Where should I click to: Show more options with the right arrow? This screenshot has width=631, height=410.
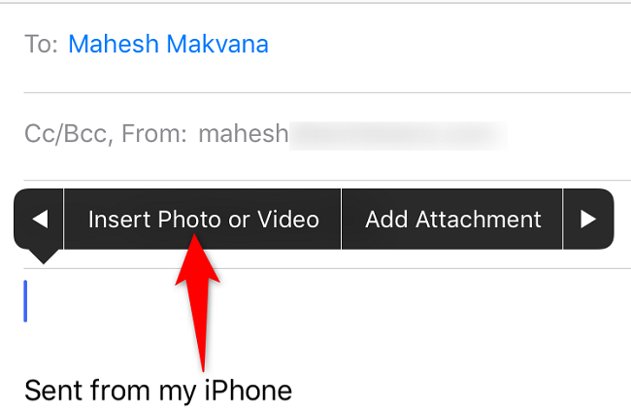[588, 220]
